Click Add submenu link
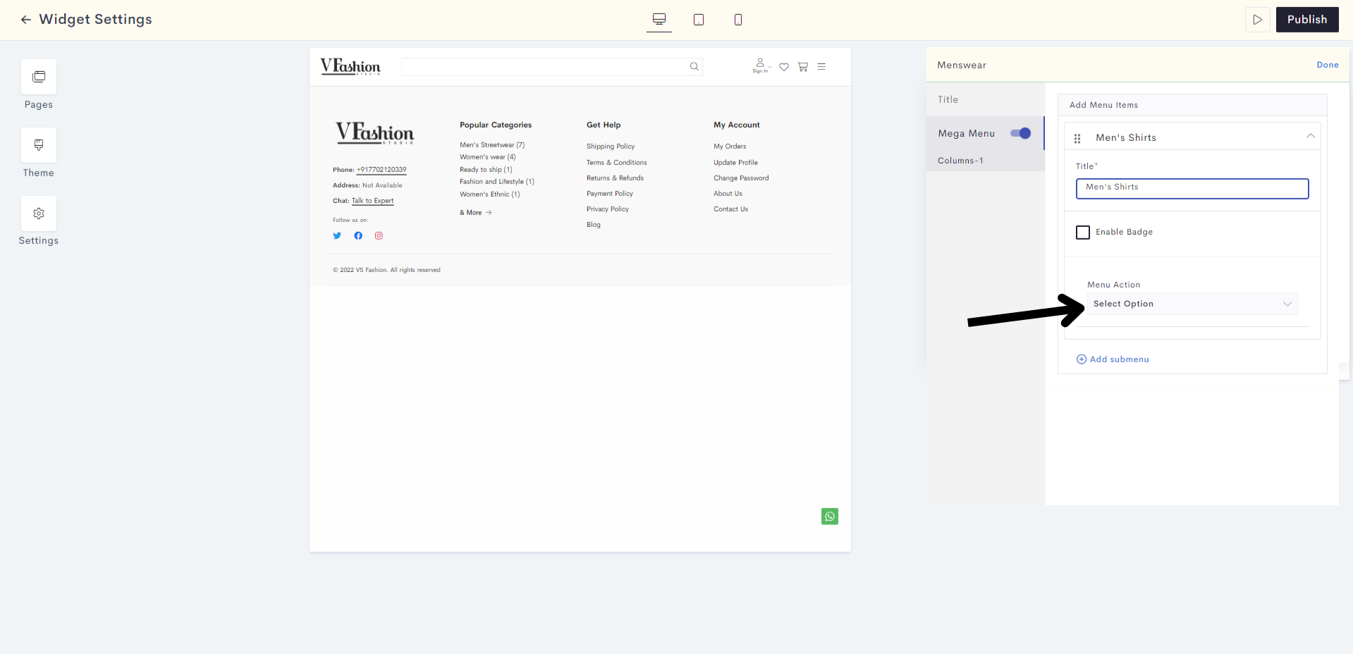Screen dimensions: 1353x654 tap(1120, 359)
